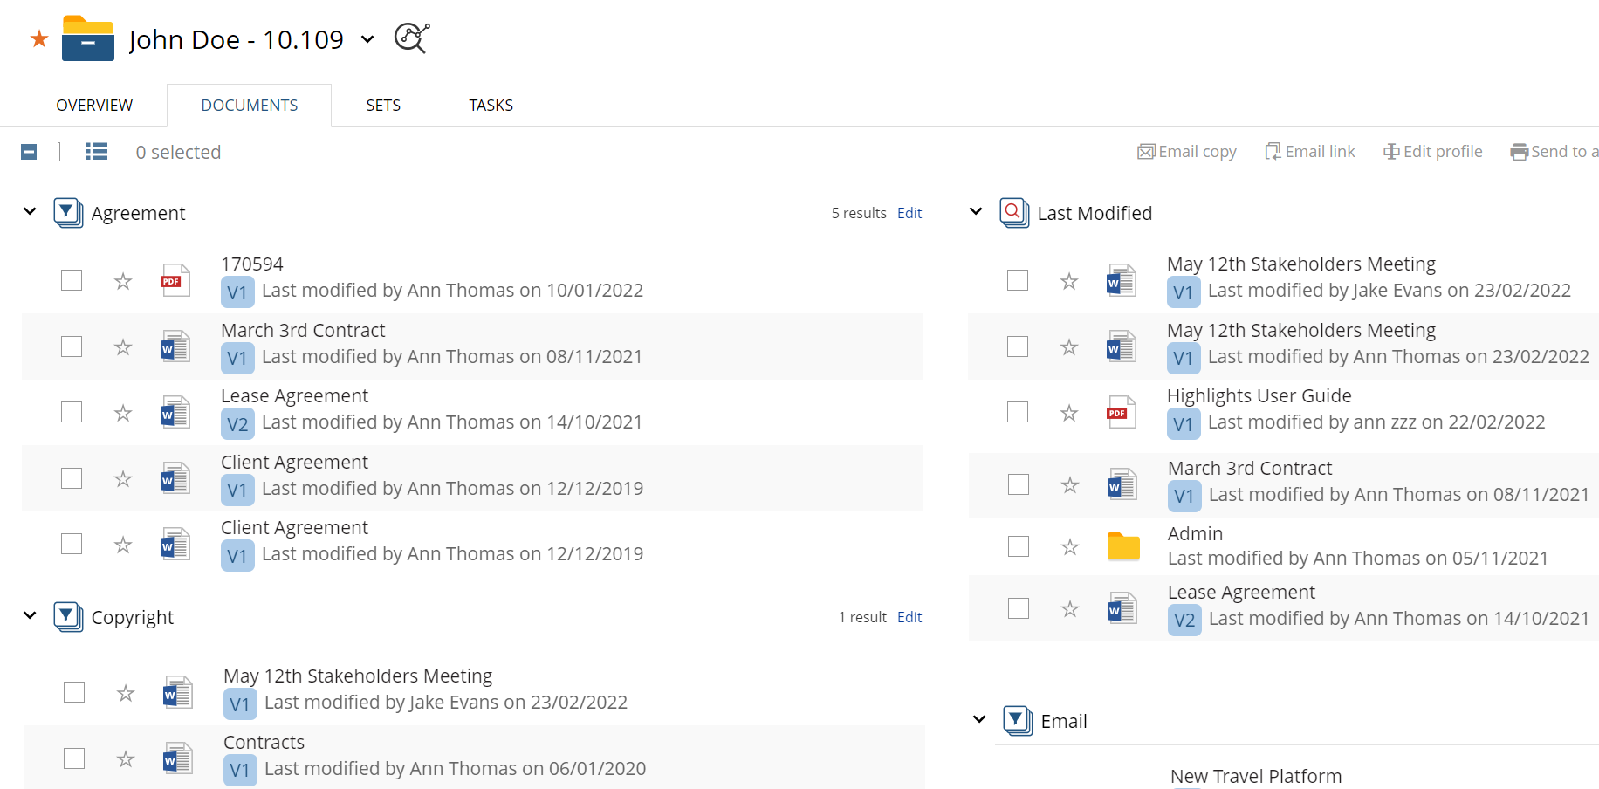Open the PDF icon for Highlights User Guide
The width and height of the screenshot is (1599, 789).
(x=1122, y=411)
